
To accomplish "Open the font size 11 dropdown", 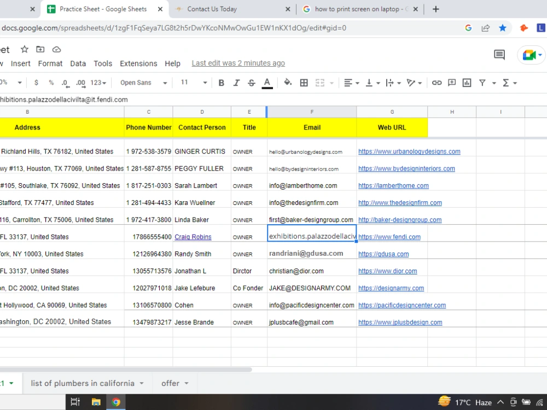I will (x=194, y=83).
